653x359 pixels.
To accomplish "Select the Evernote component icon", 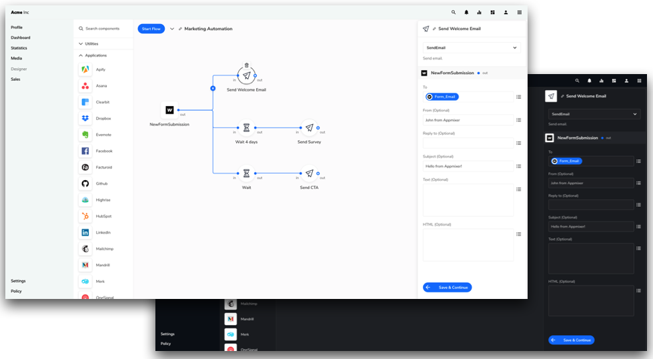I will tap(85, 135).
